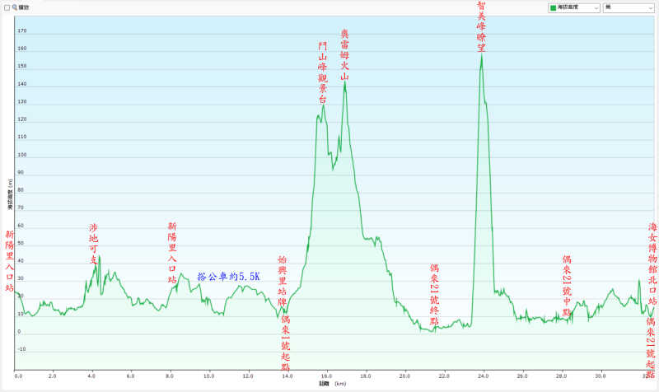Click the 奧雷姆火山 peak label

tap(344, 54)
